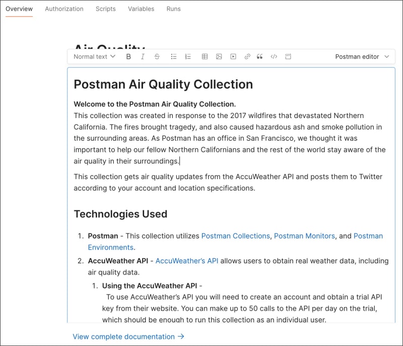
Task: Click the Technologies Used heading
Action: [120, 214]
